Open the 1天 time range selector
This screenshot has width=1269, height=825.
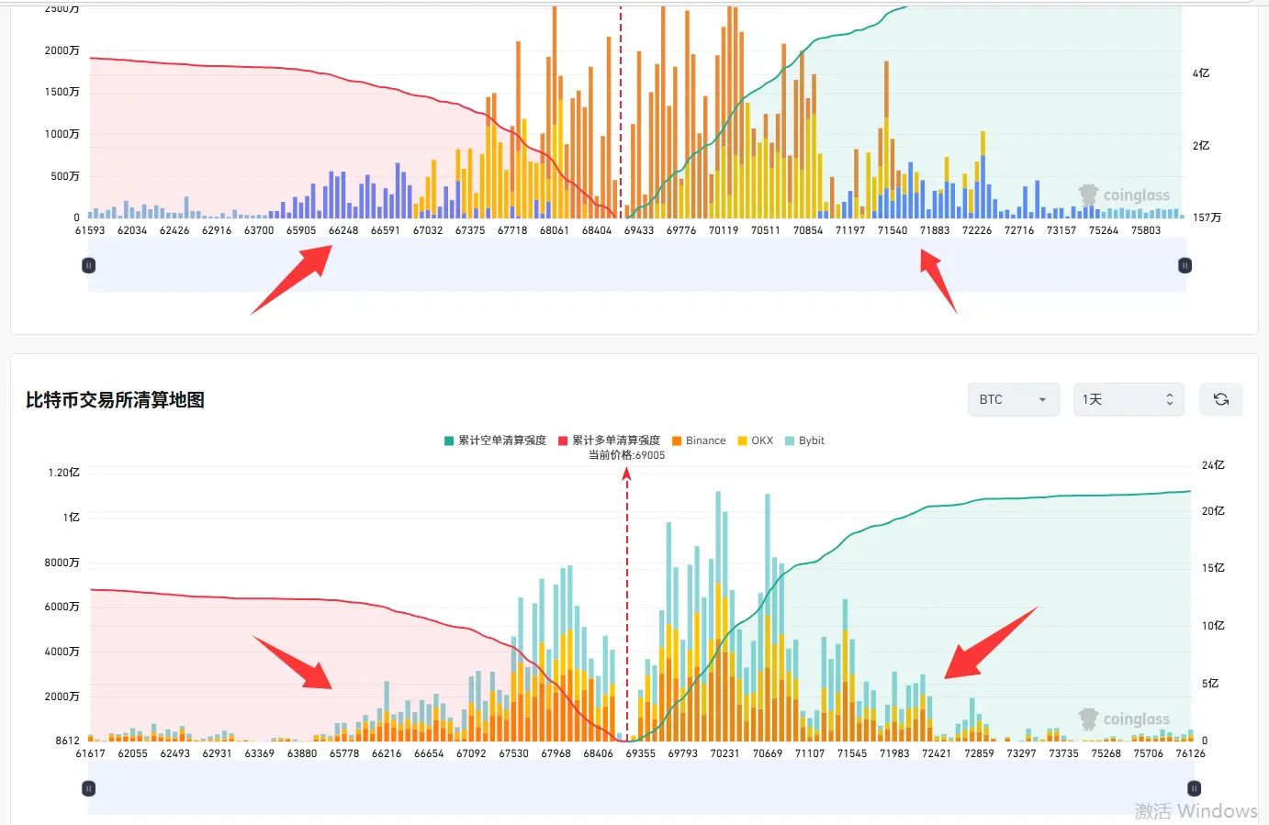click(1129, 399)
